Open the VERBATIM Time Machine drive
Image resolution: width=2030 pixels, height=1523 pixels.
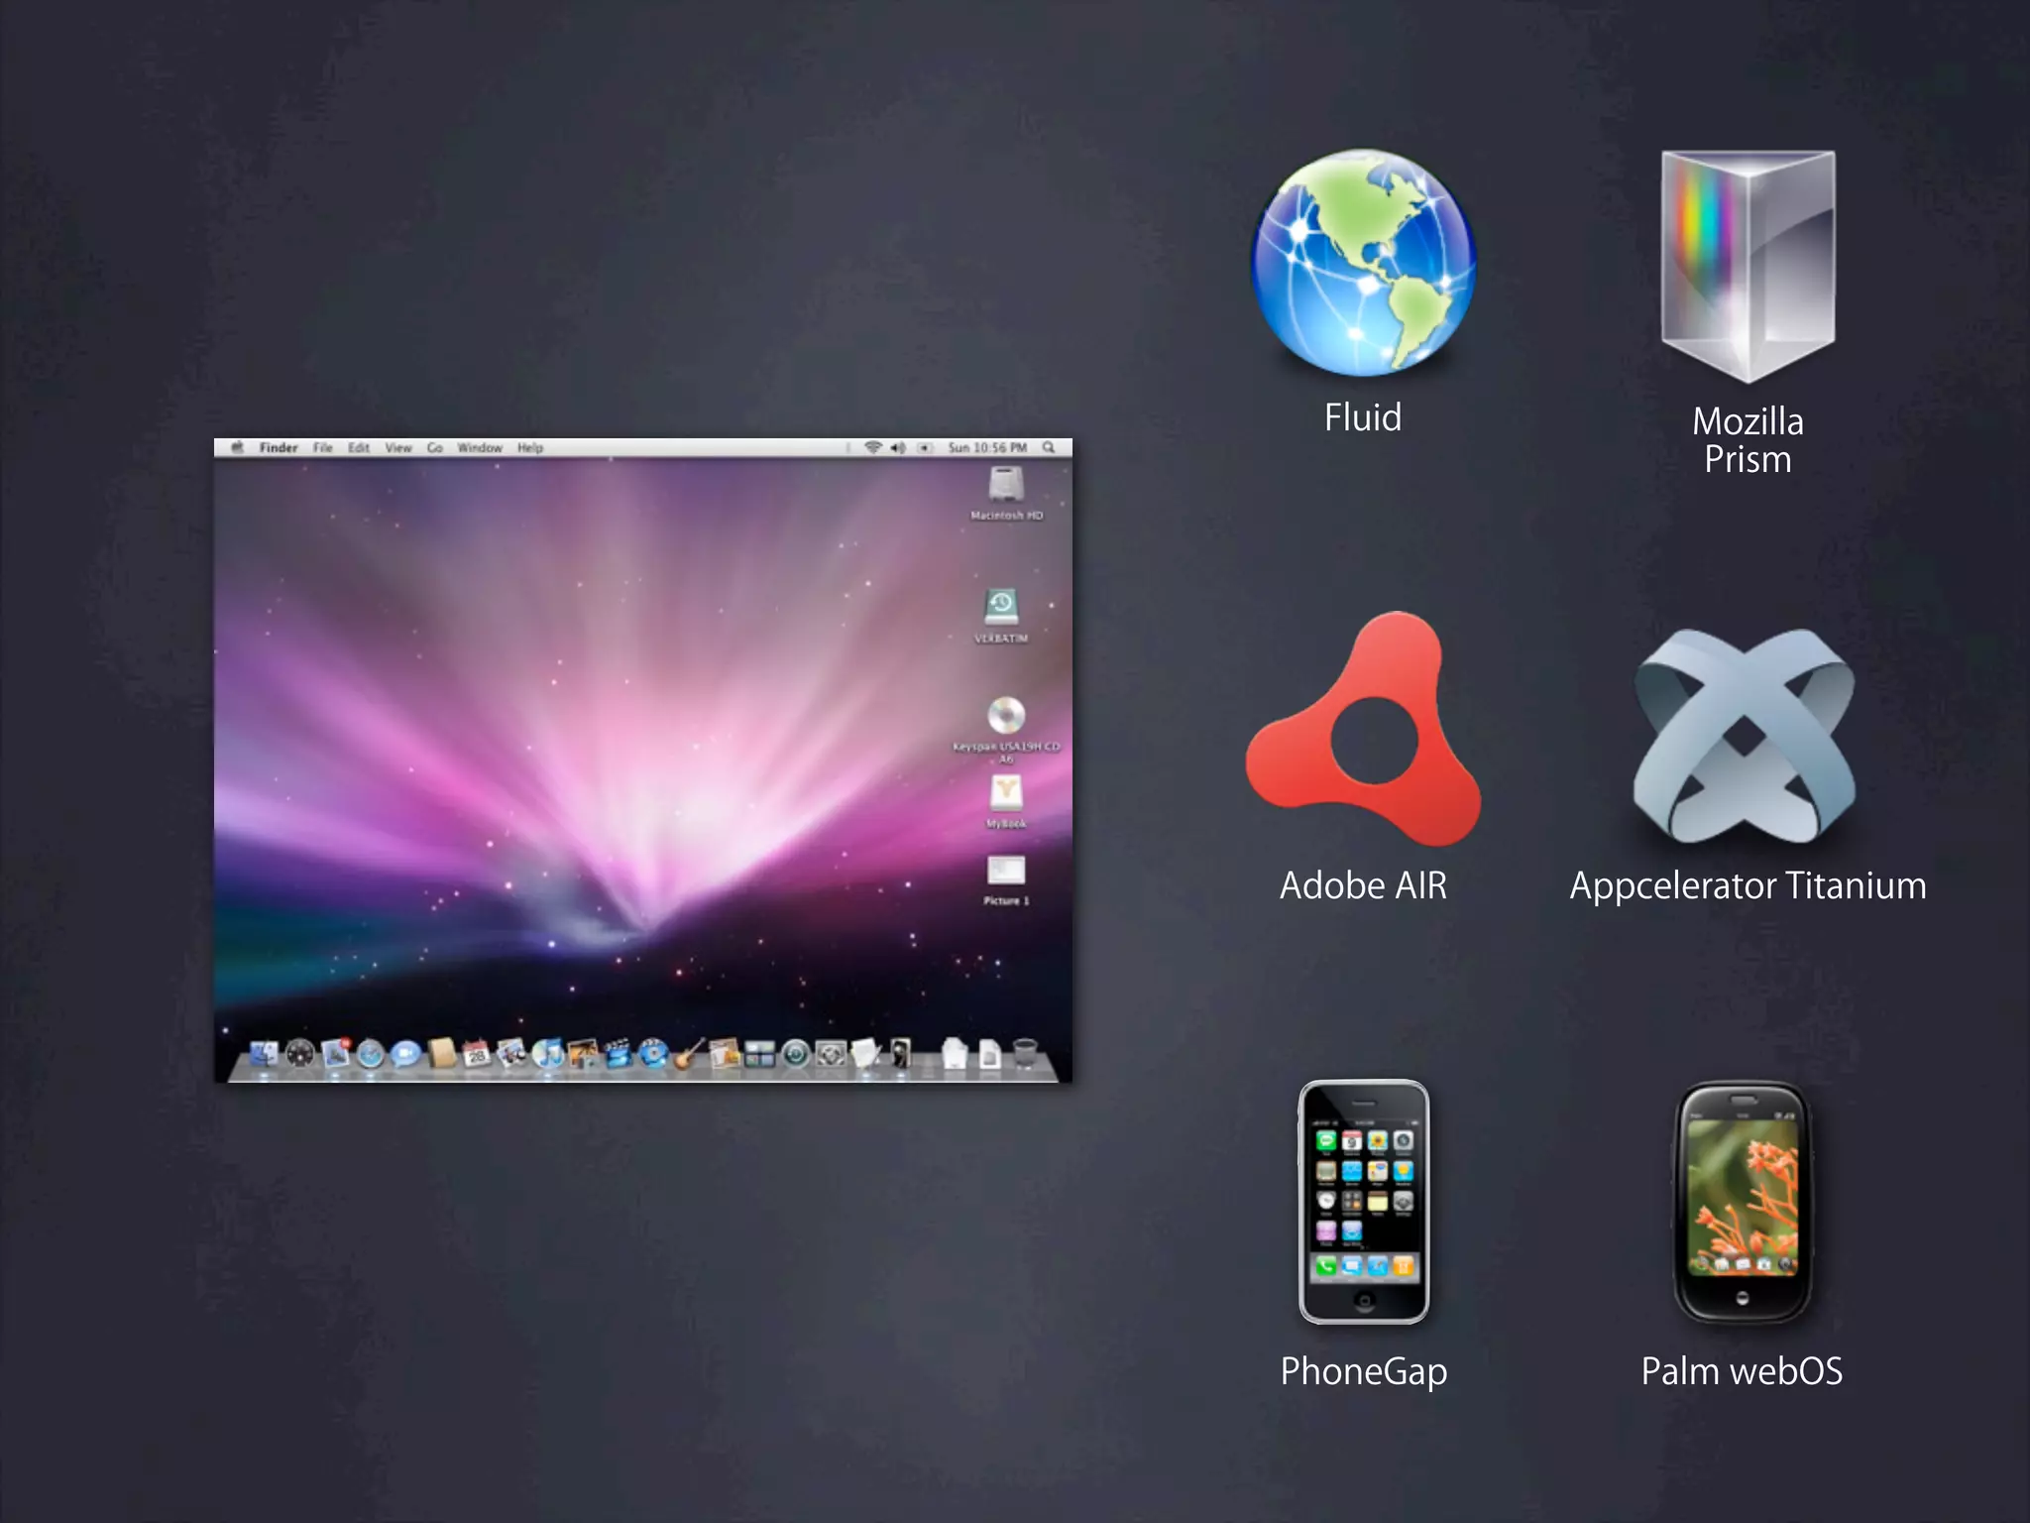[1001, 606]
